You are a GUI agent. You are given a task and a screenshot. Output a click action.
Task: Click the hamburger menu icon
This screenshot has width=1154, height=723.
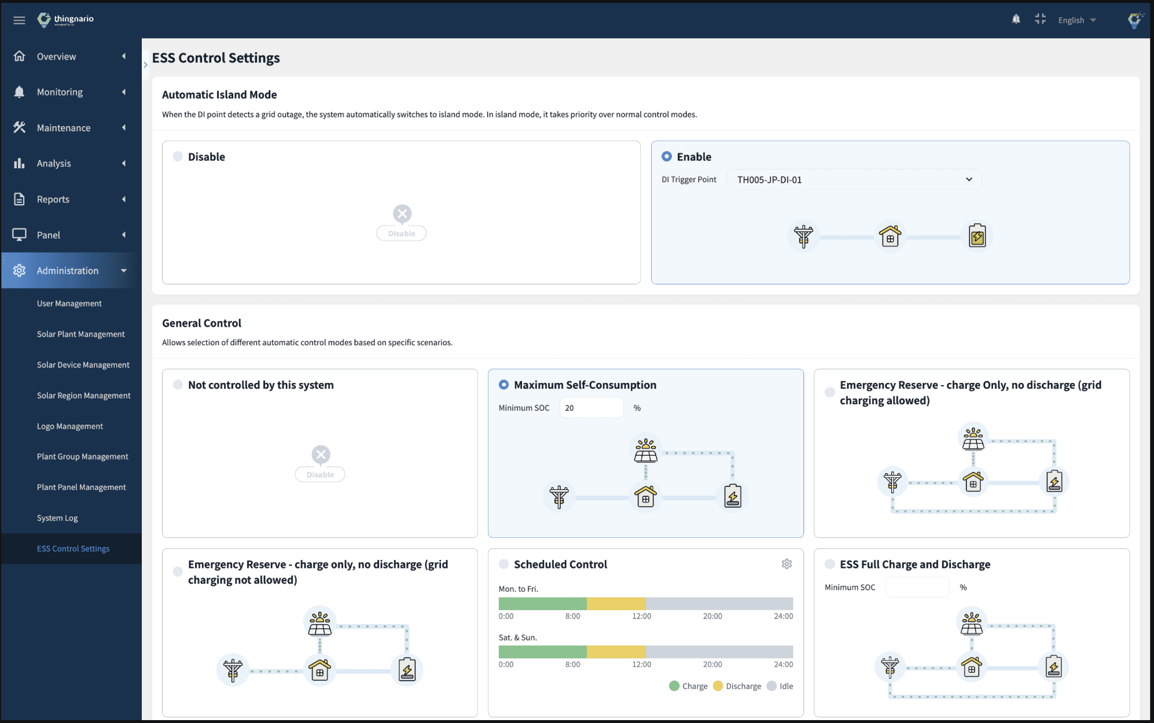[x=19, y=20]
